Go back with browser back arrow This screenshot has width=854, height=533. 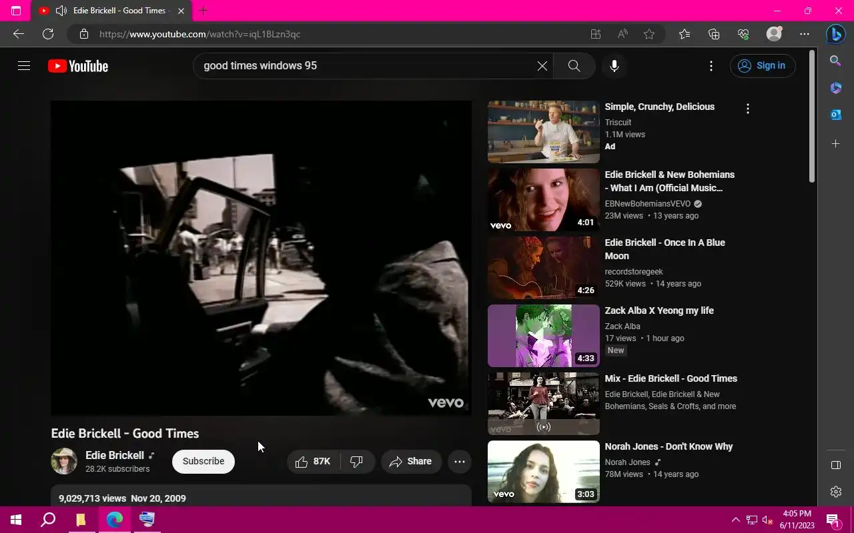tap(19, 34)
